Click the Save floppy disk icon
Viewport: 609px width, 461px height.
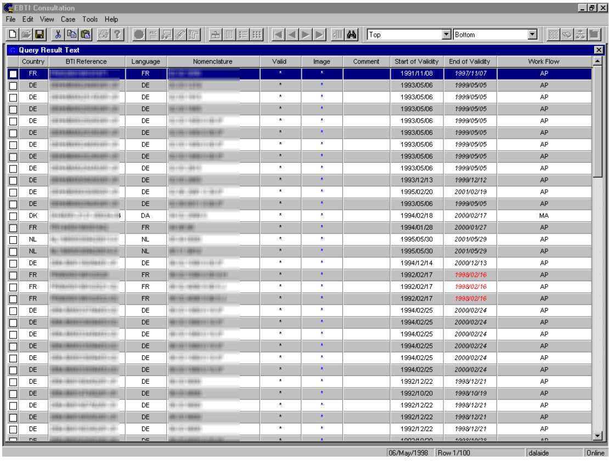[40, 35]
